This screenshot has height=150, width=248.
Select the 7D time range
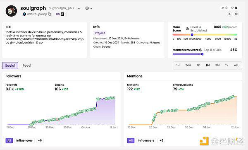tap(198, 65)
